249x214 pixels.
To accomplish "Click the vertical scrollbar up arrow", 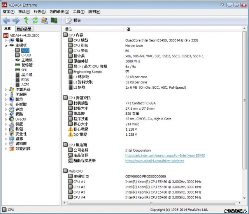I will (x=245, y=29).
